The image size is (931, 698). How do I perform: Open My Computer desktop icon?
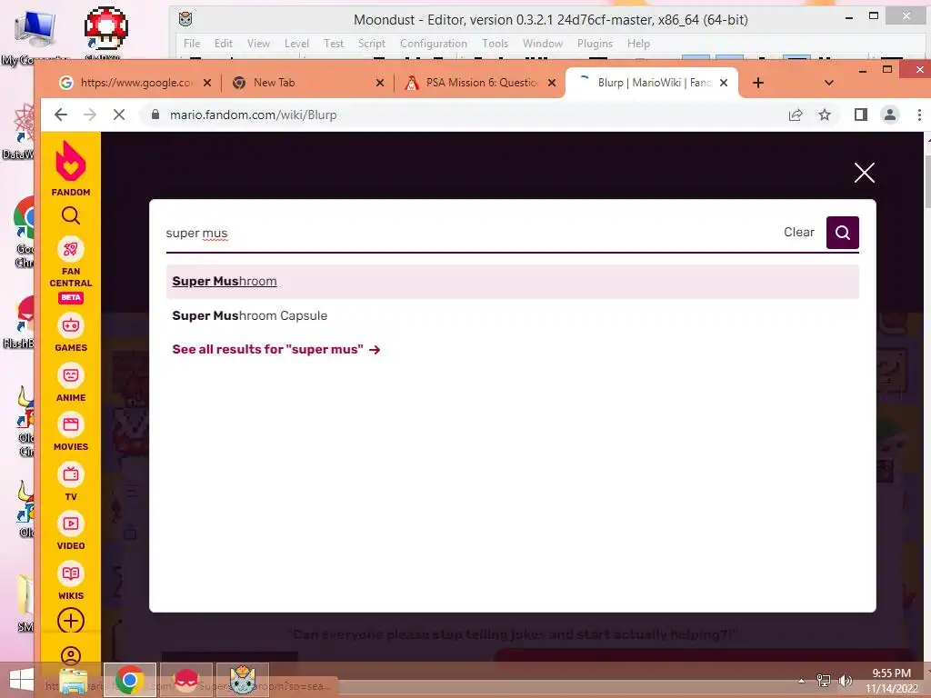point(35,37)
